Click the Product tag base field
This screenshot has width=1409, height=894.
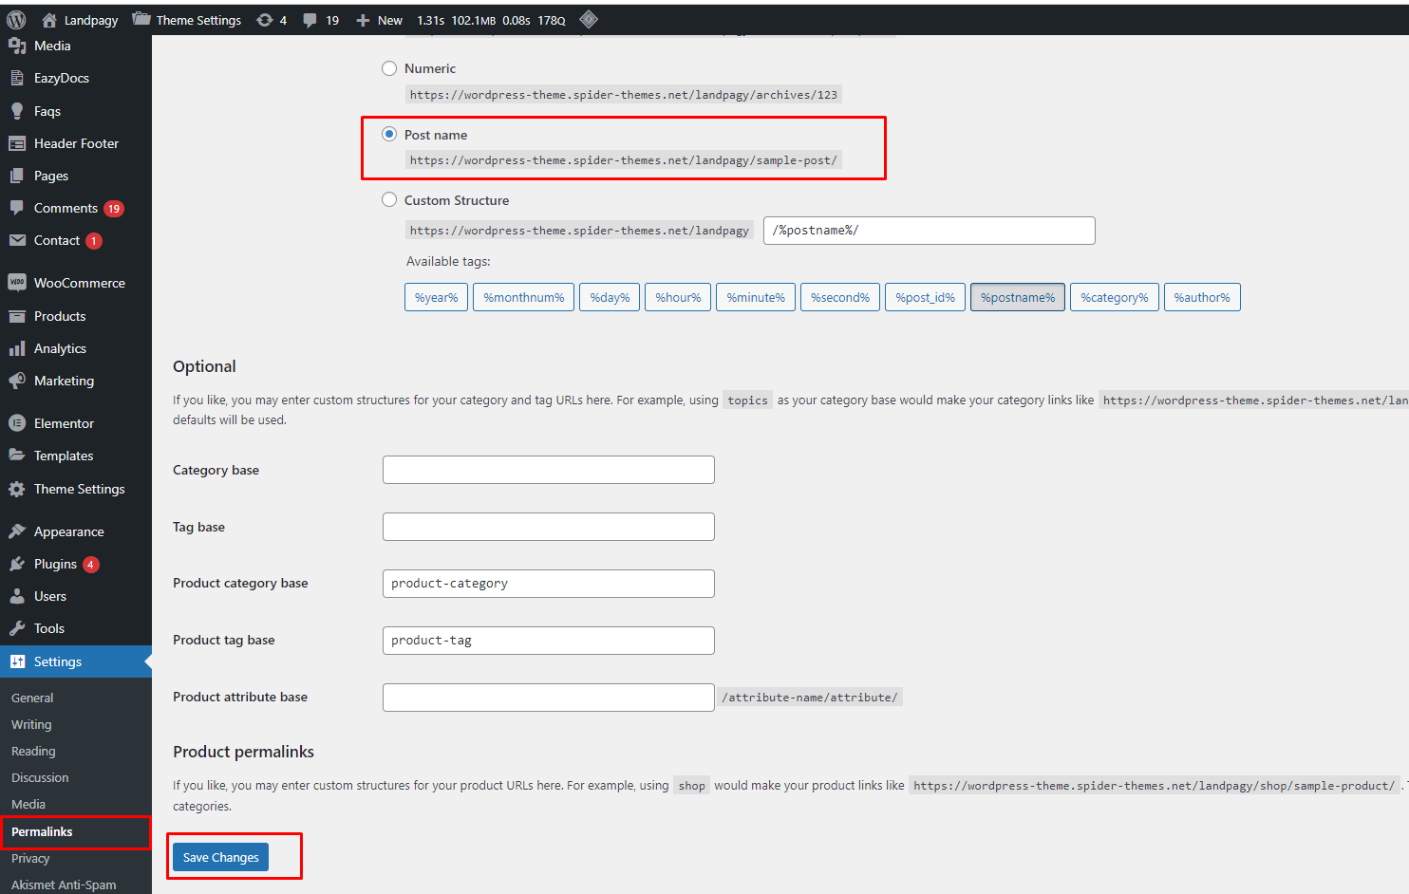(549, 641)
